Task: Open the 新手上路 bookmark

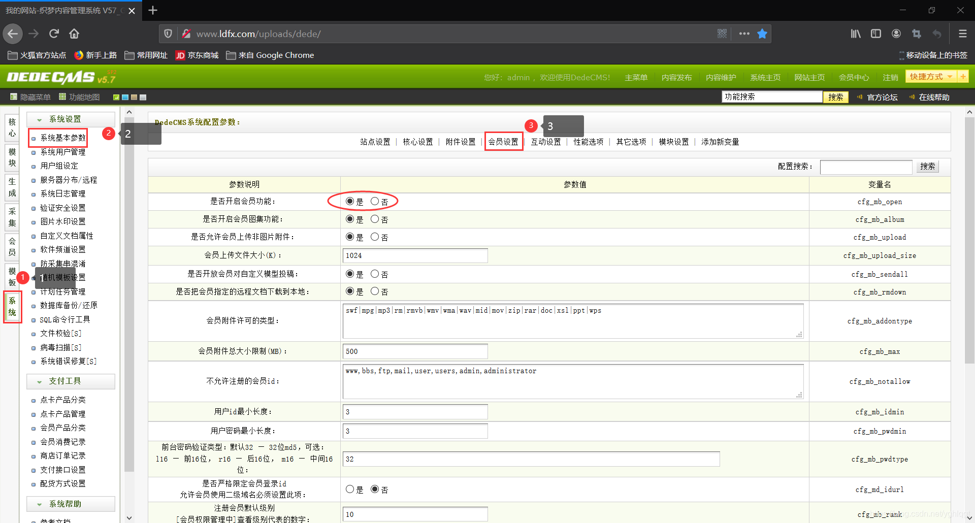Action: tap(95, 55)
